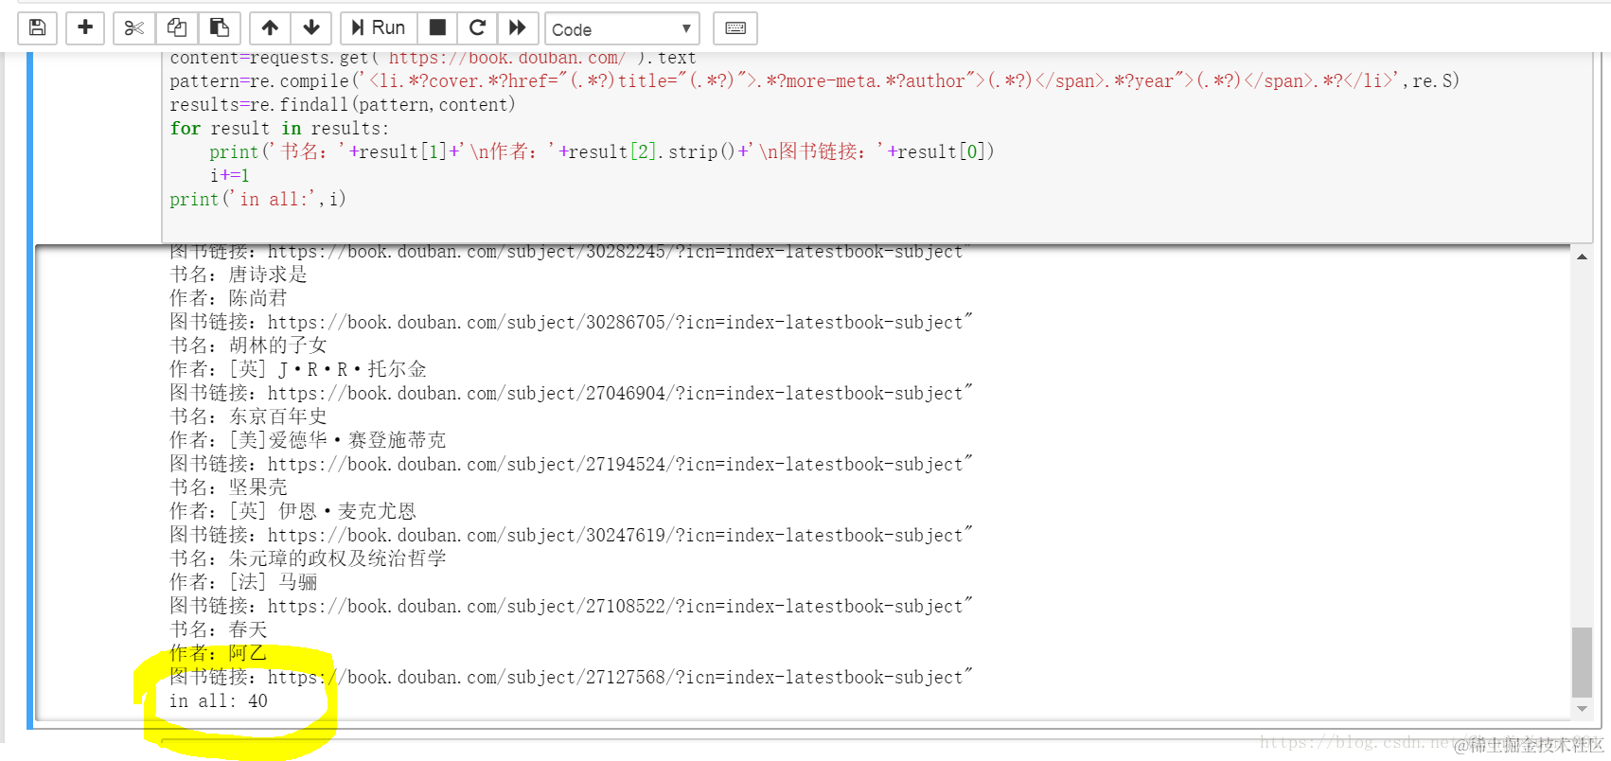Click the print('in all:',i) line

point(257,200)
